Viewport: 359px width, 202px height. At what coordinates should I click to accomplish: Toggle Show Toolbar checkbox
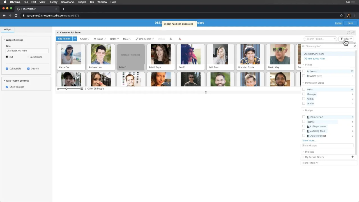pos(7,87)
